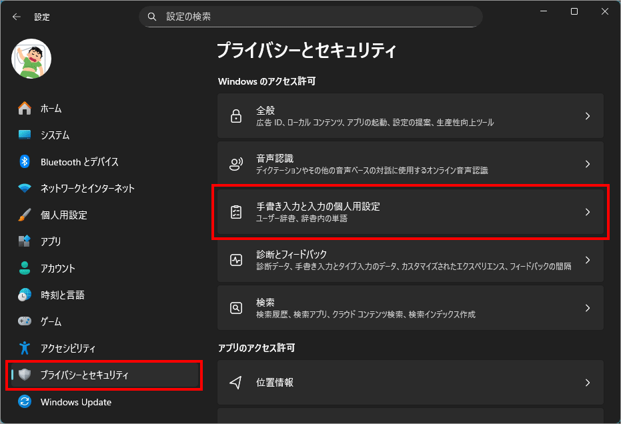The height and width of the screenshot is (424, 621).
Task: Open 手書き入力と入力の個人用設定 via its chevron
Action: (587, 212)
